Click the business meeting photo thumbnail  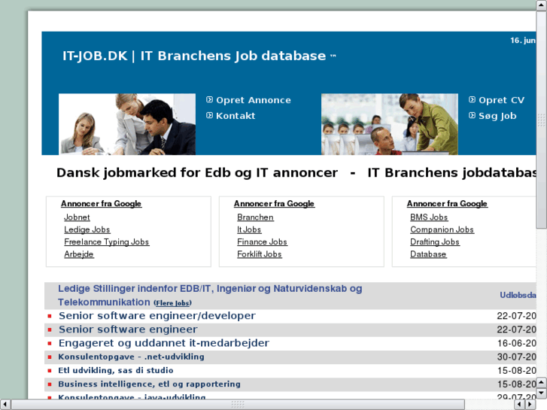point(127,124)
